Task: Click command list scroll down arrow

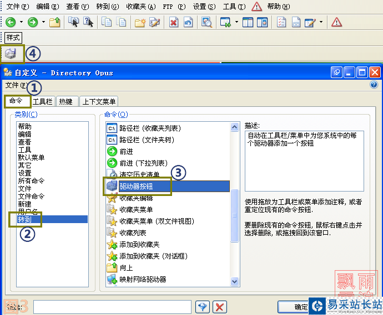Action: tap(234, 281)
